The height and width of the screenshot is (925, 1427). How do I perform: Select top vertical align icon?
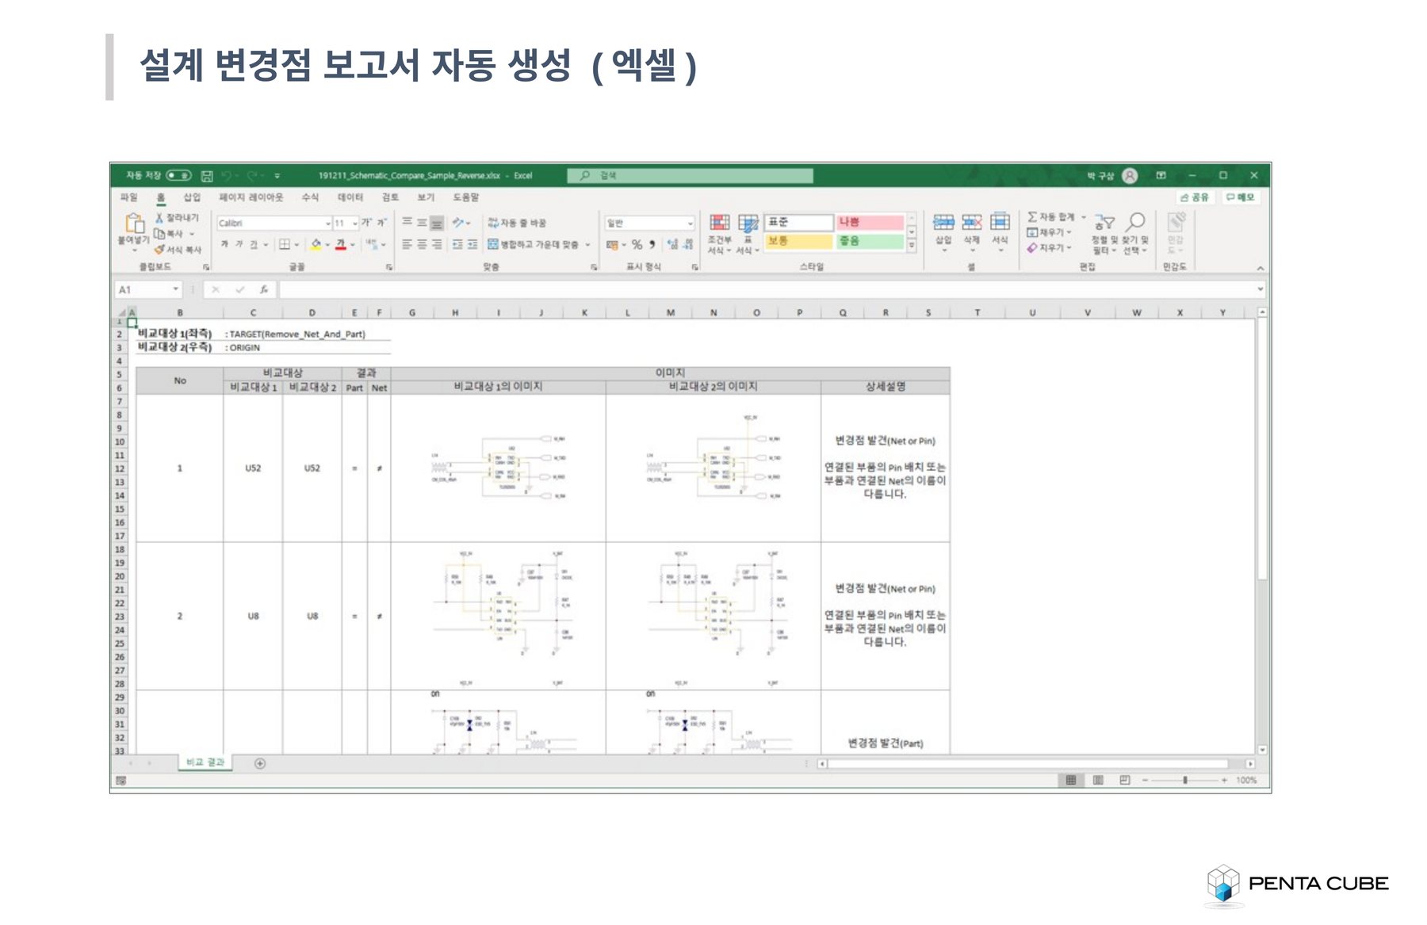(x=407, y=223)
